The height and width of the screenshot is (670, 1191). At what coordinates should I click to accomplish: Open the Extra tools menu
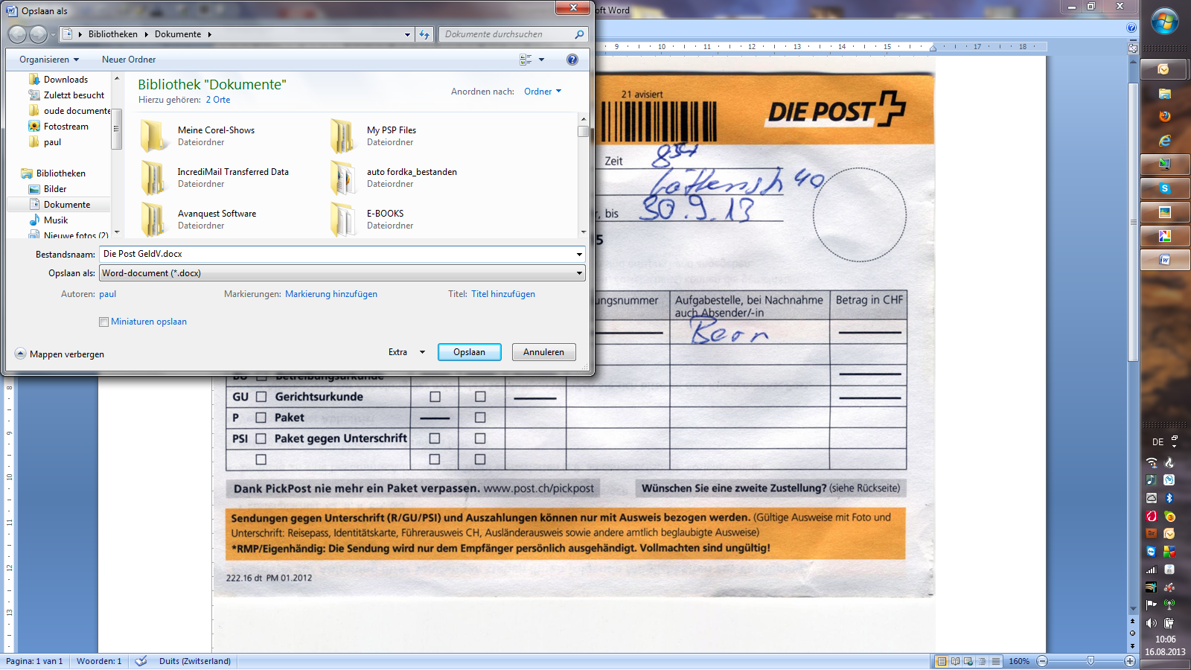click(406, 352)
